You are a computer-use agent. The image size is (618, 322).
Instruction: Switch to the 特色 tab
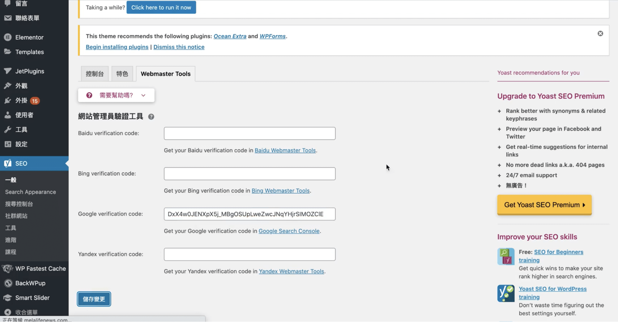[x=122, y=74]
